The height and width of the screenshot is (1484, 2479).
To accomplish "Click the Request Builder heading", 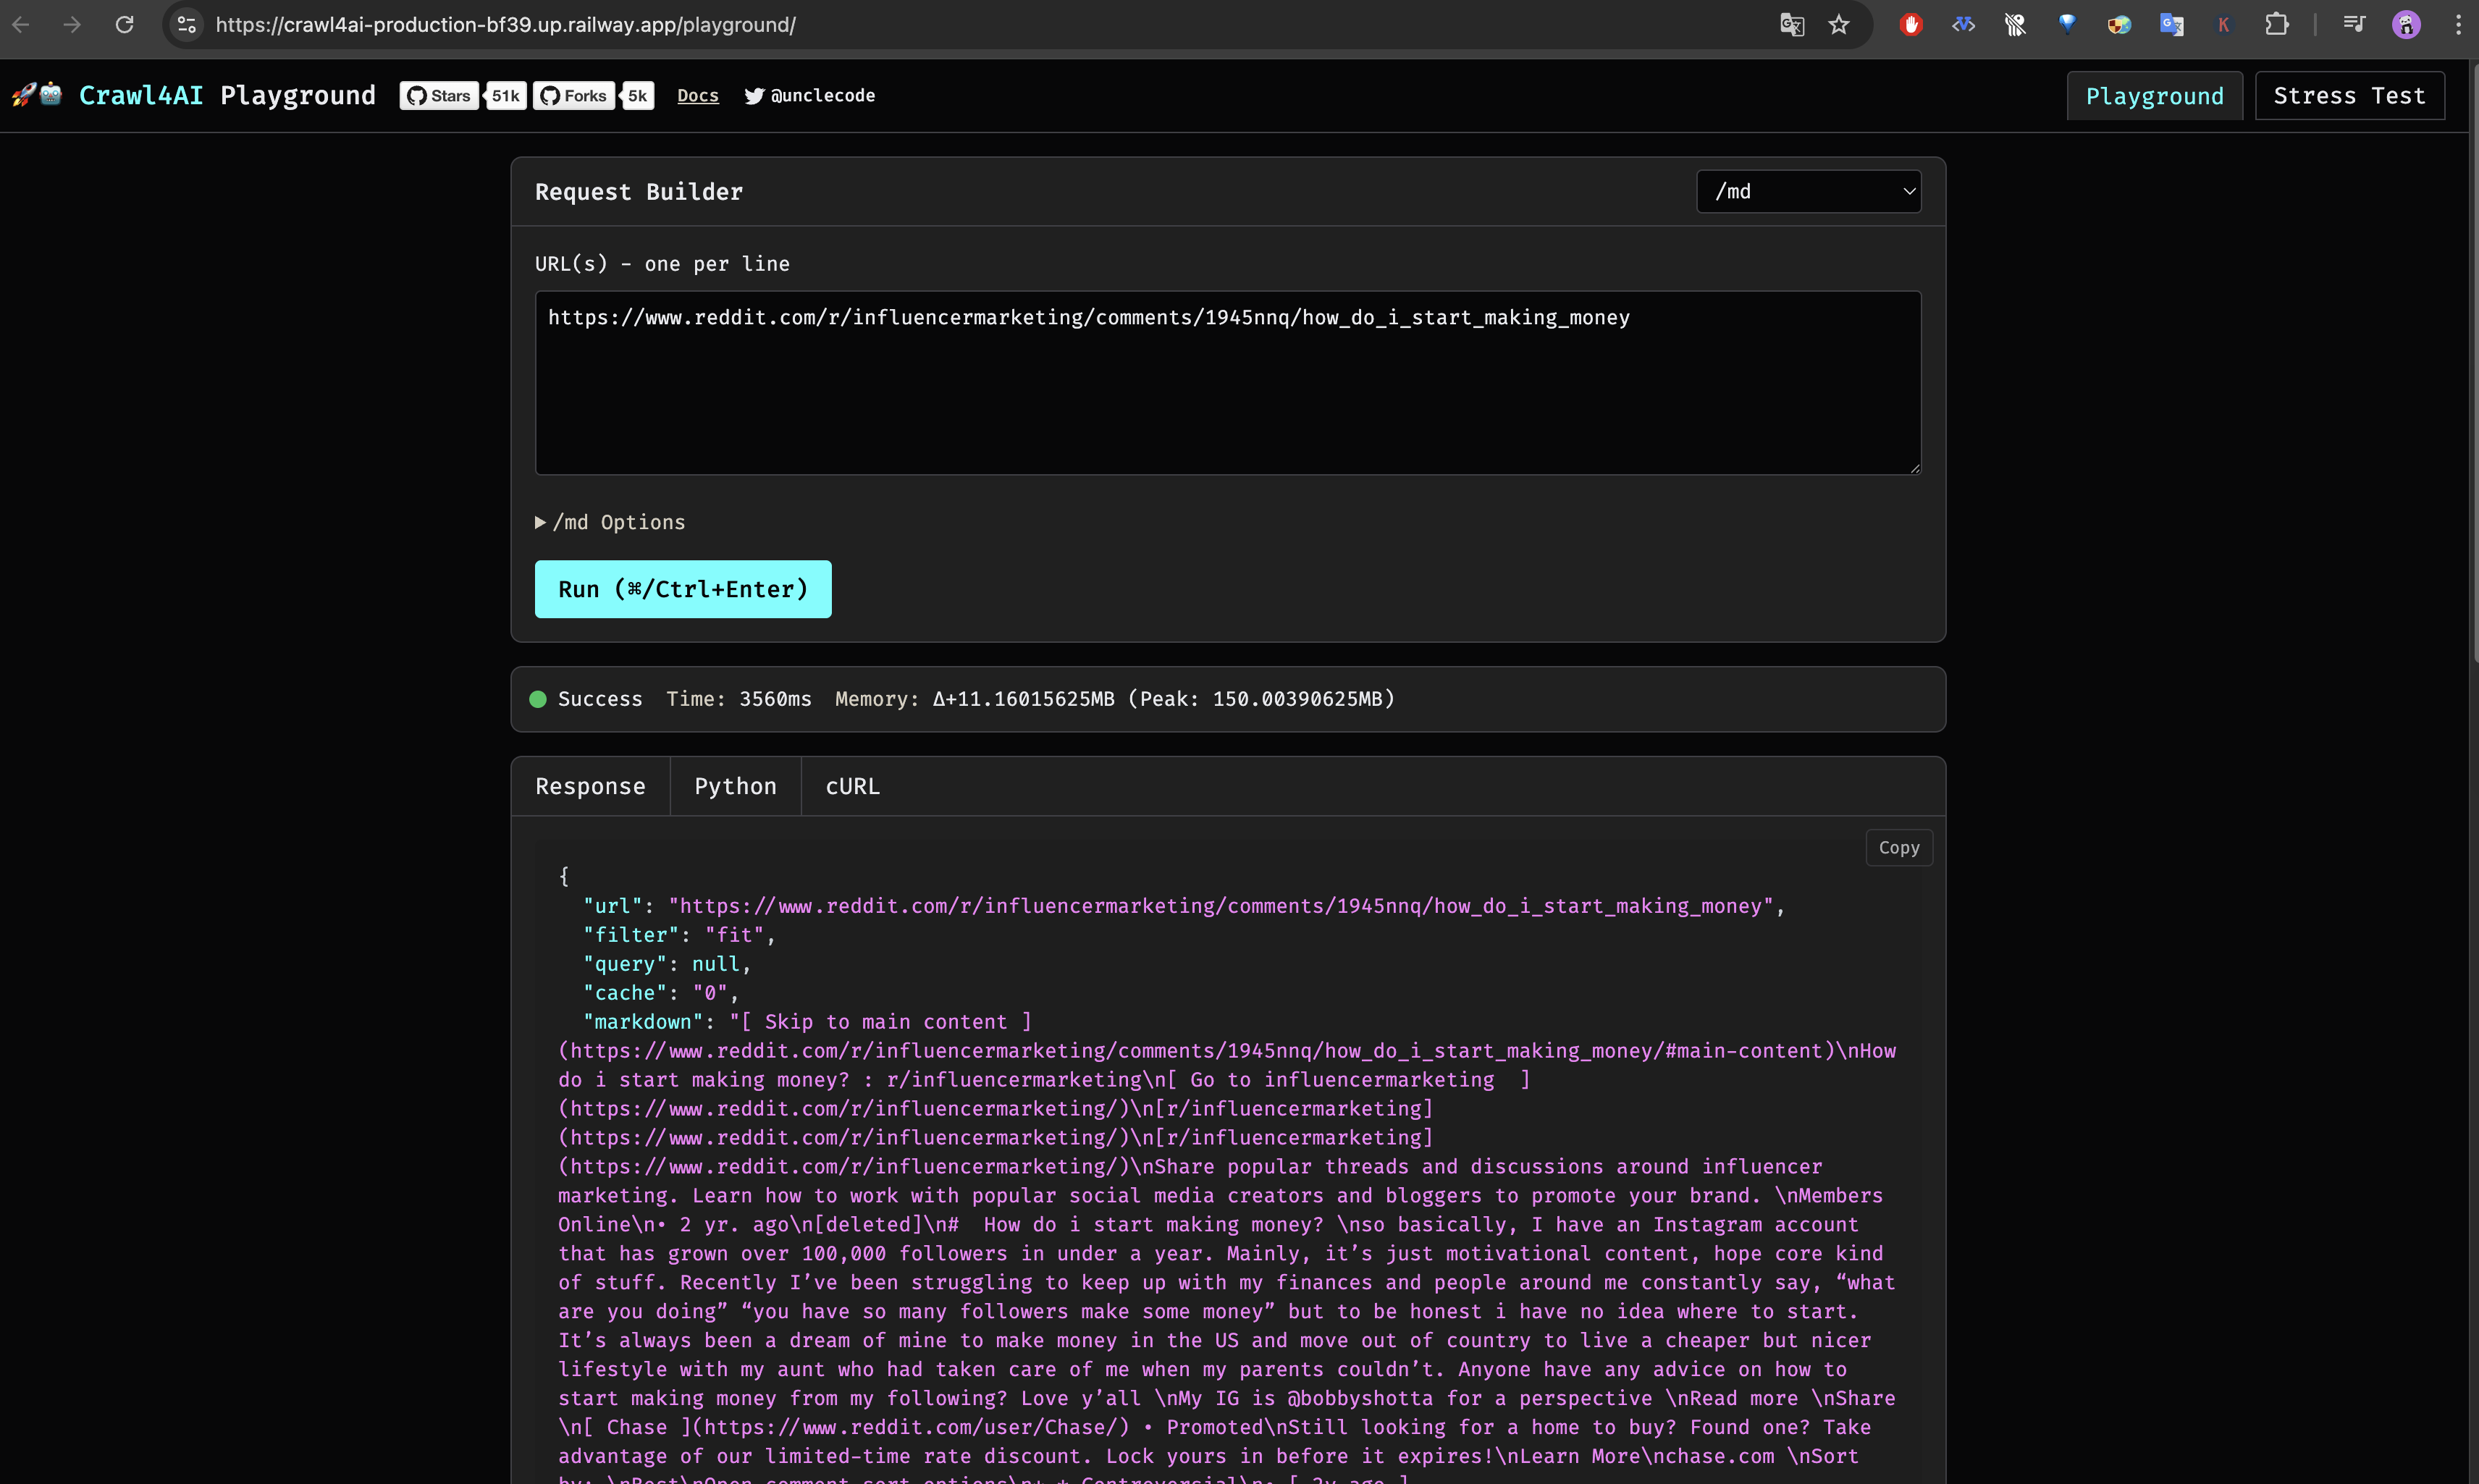I will pyautogui.click(x=638, y=191).
